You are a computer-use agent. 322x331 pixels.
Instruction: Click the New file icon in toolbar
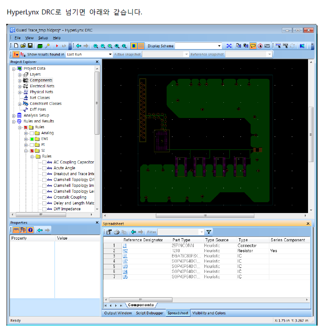coord(16,46)
